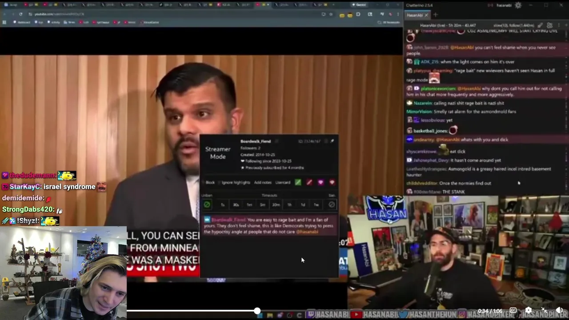The image size is (569, 320).
Task: Add a new Chatterino tab
Action: pos(435,15)
